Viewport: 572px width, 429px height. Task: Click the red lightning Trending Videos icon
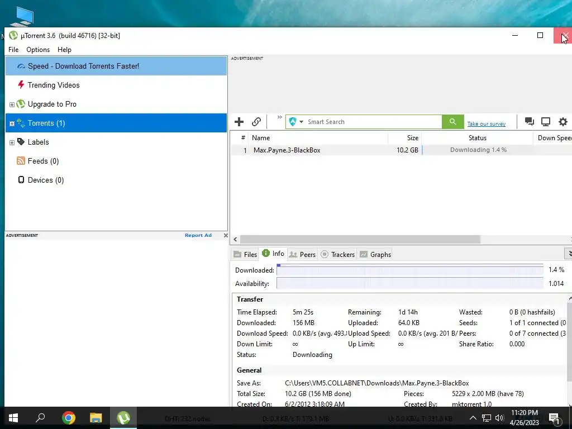tap(21, 85)
